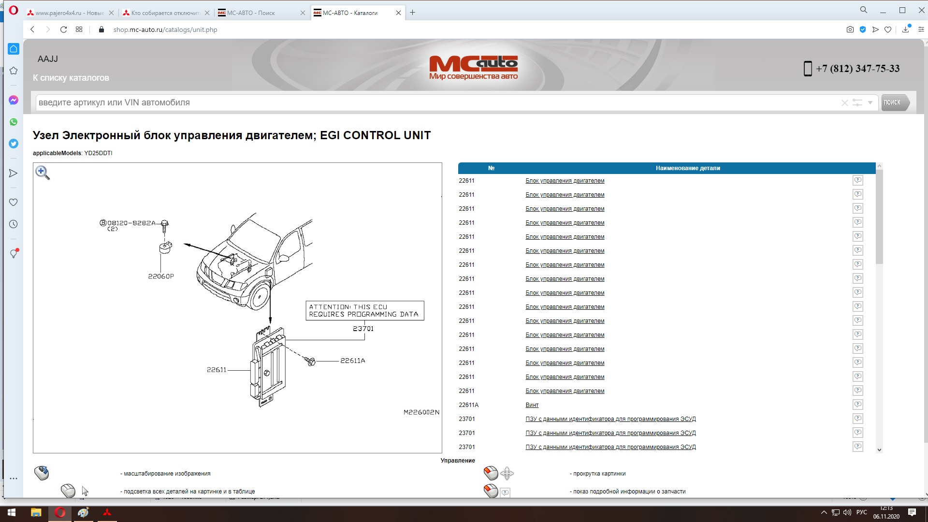928x522 pixels.
Task: Open the info icon for the Винт row
Action: [x=857, y=405]
